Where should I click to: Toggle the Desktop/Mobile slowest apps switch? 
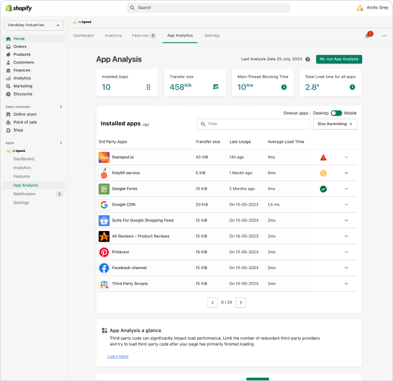point(337,113)
